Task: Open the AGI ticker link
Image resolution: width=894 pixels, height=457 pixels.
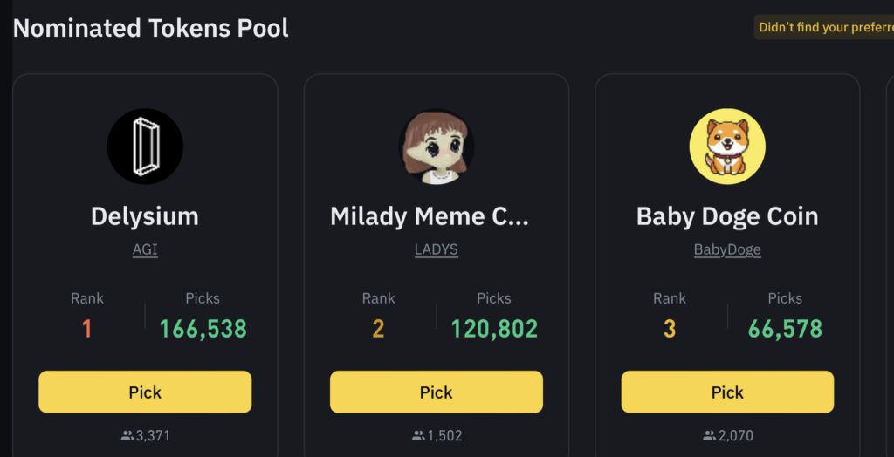Action: (x=145, y=249)
